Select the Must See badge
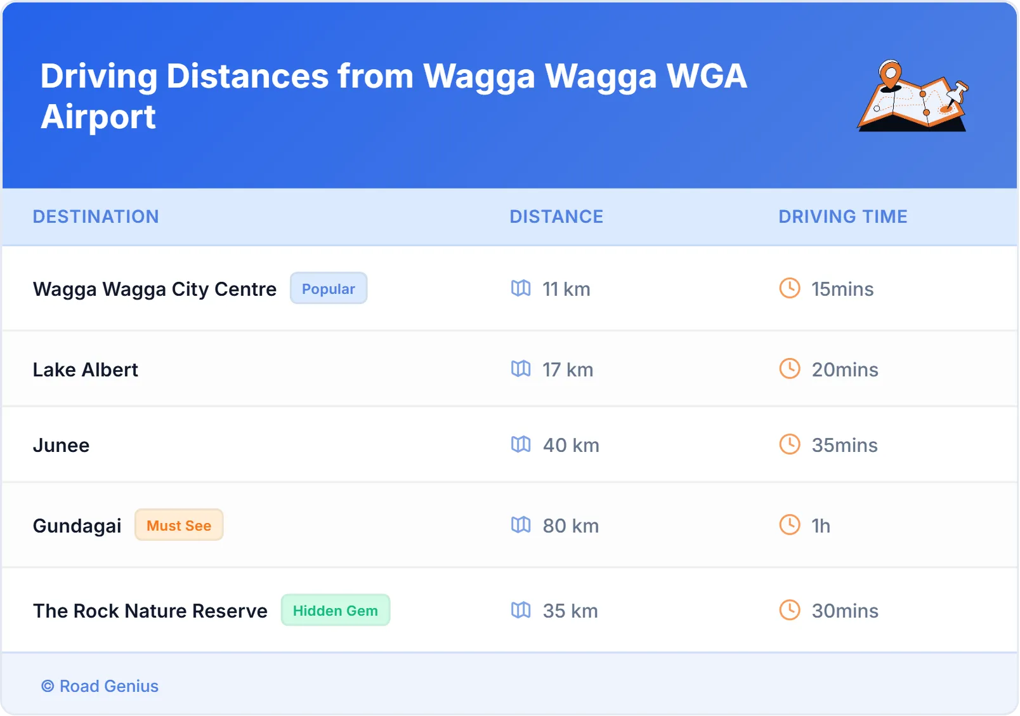This screenshot has height=716, width=1020. pyautogui.click(x=179, y=525)
